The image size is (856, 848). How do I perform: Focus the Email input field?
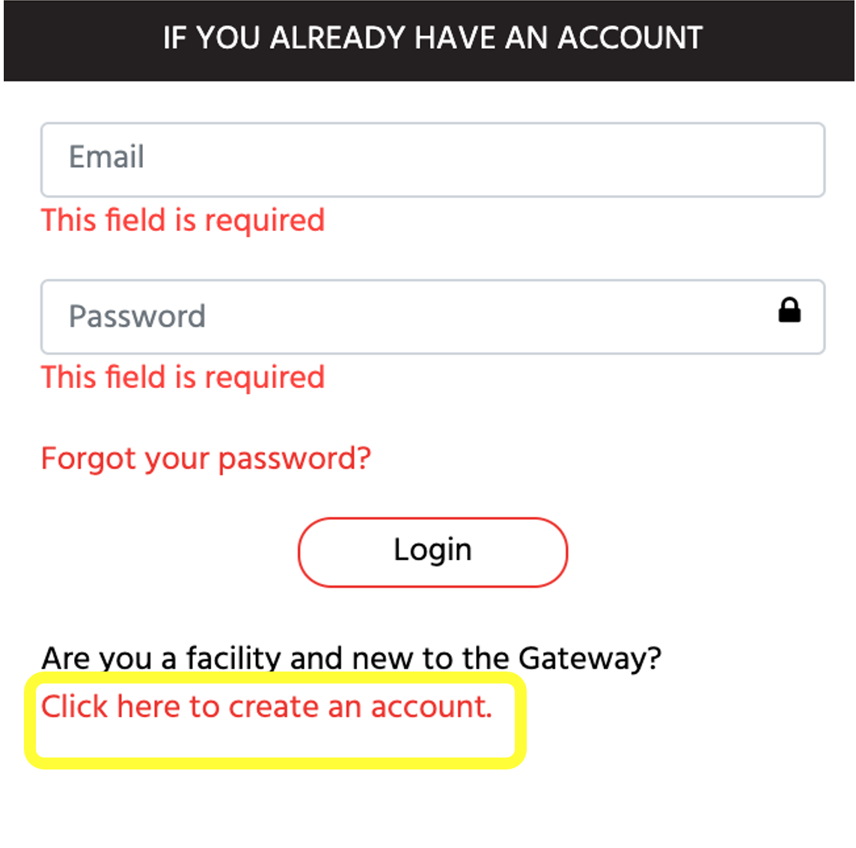(x=432, y=159)
